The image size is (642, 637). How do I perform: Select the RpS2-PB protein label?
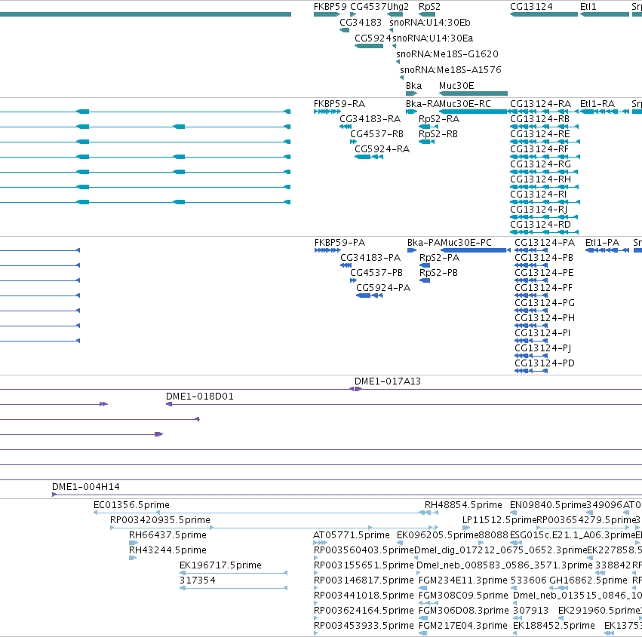click(x=438, y=273)
